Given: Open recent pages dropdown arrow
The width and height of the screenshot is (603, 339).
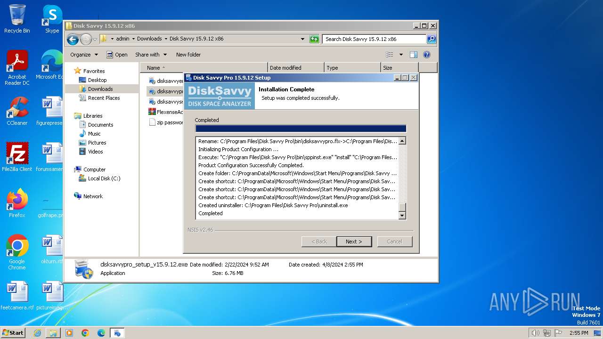Looking at the screenshot, I should [95, 39].
